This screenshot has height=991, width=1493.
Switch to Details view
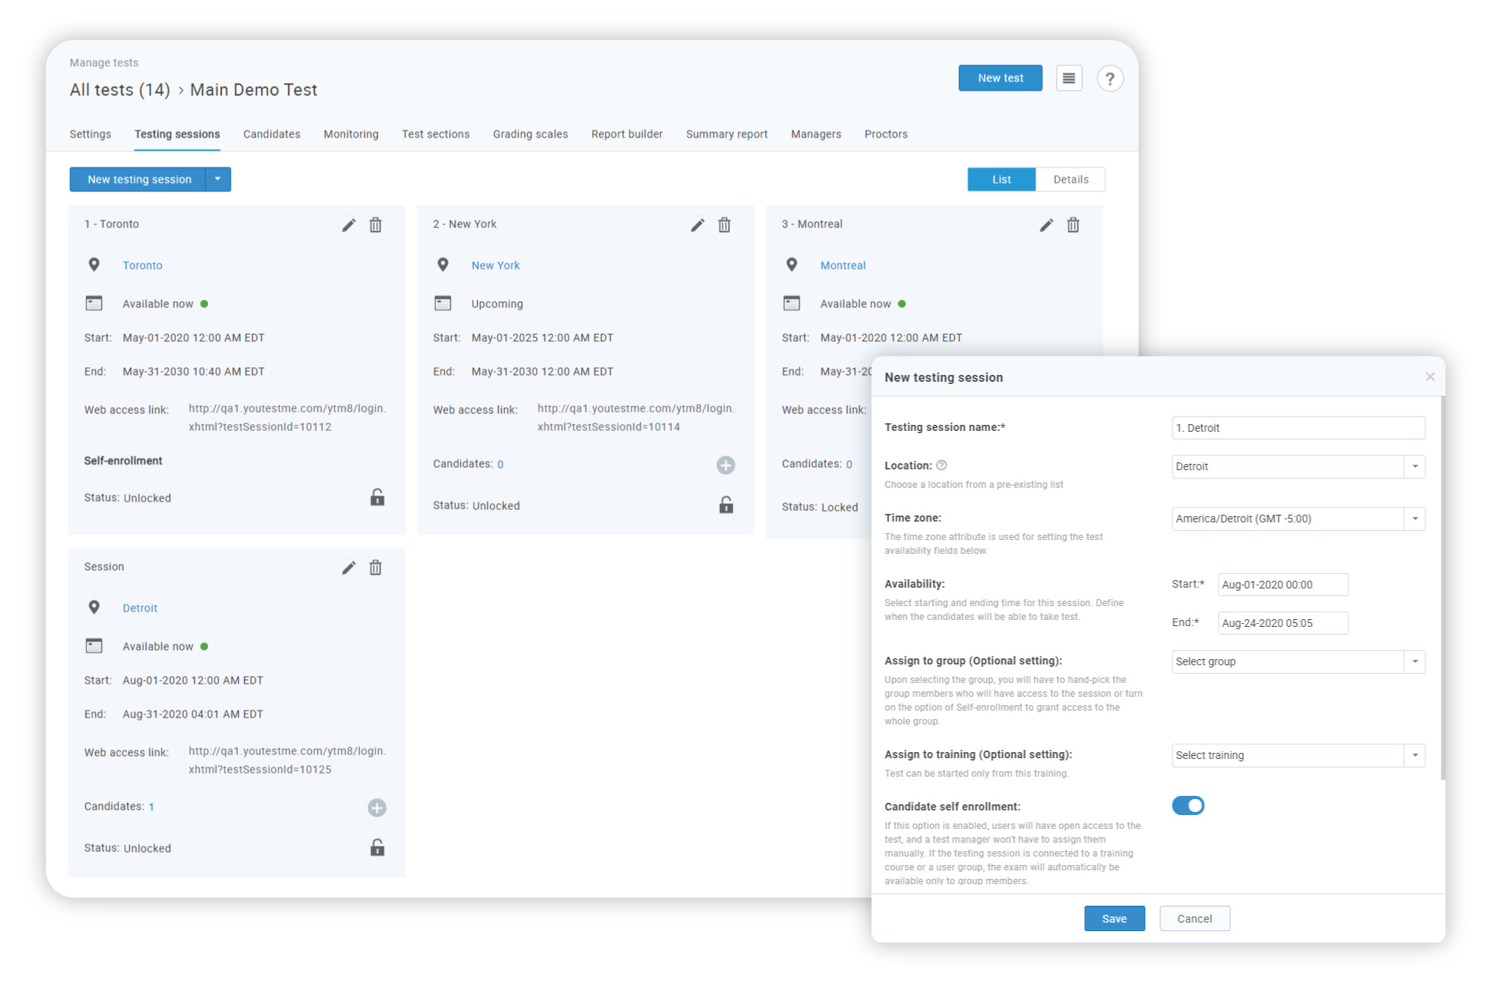[x=1070, y=180]
